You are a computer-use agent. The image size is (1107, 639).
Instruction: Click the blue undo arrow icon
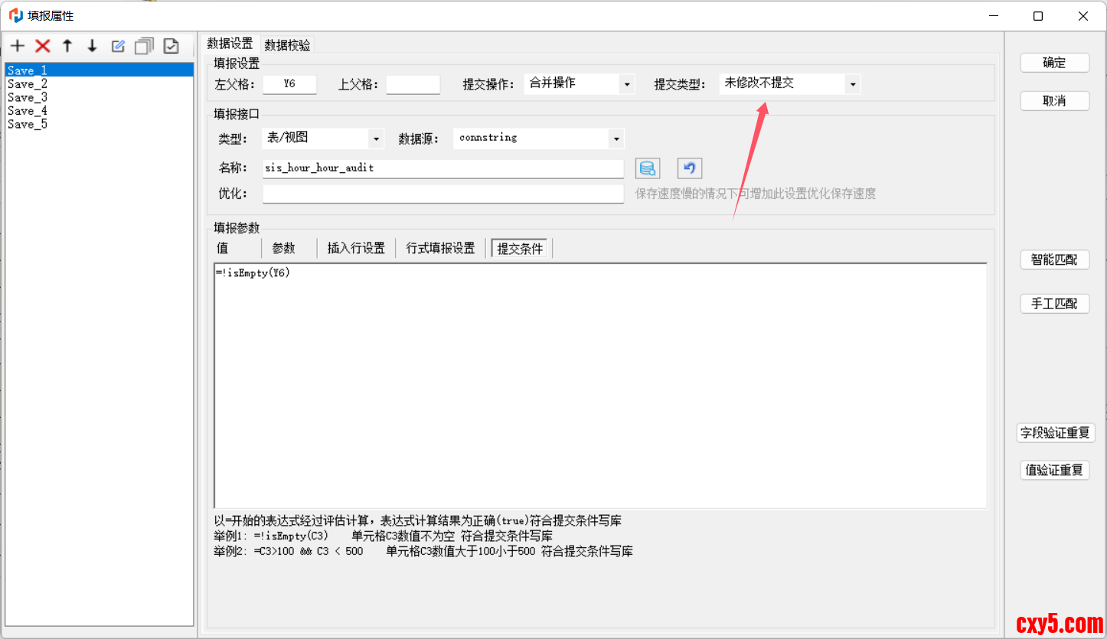click(689, 168)
